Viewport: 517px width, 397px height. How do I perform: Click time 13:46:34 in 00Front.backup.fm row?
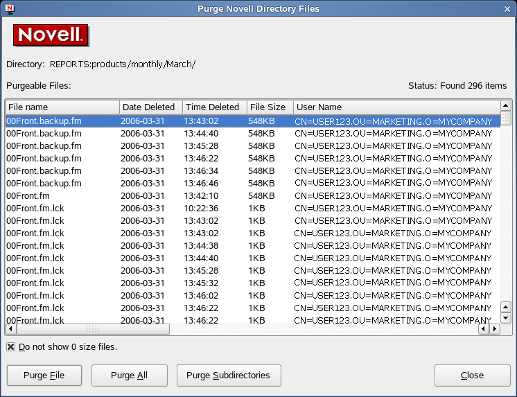pyautogui.click(x=201, y=171)
